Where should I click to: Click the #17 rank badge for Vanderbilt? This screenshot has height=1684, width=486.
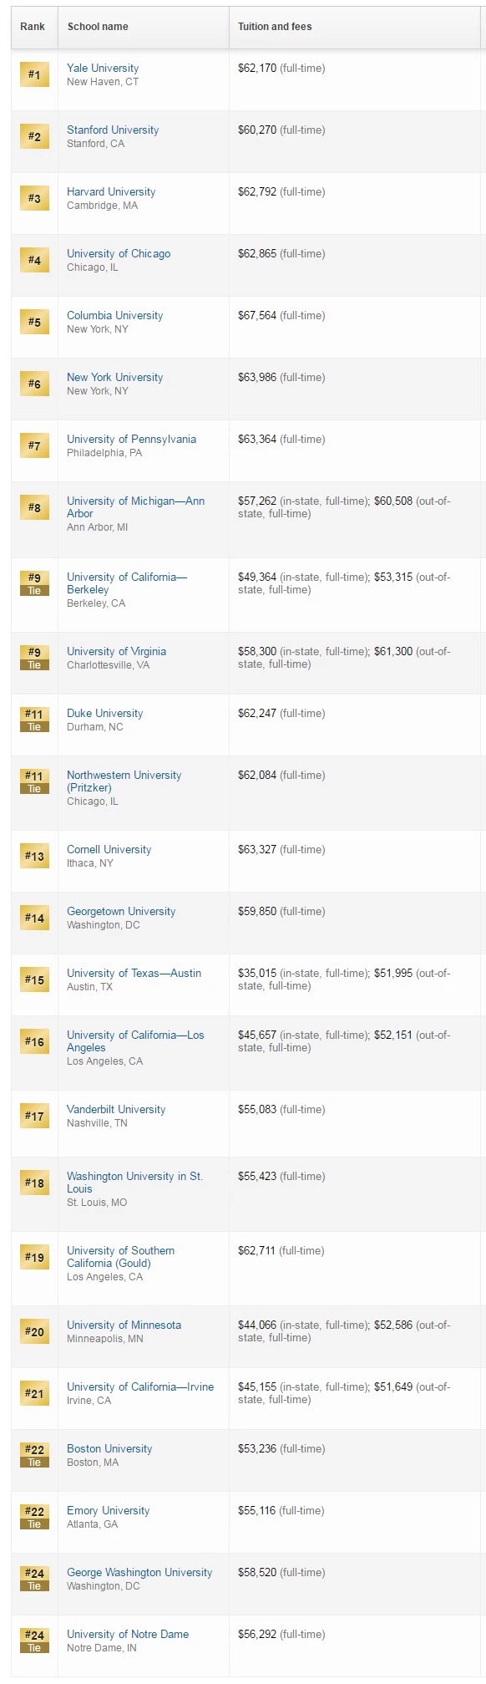click(34, 1116)
